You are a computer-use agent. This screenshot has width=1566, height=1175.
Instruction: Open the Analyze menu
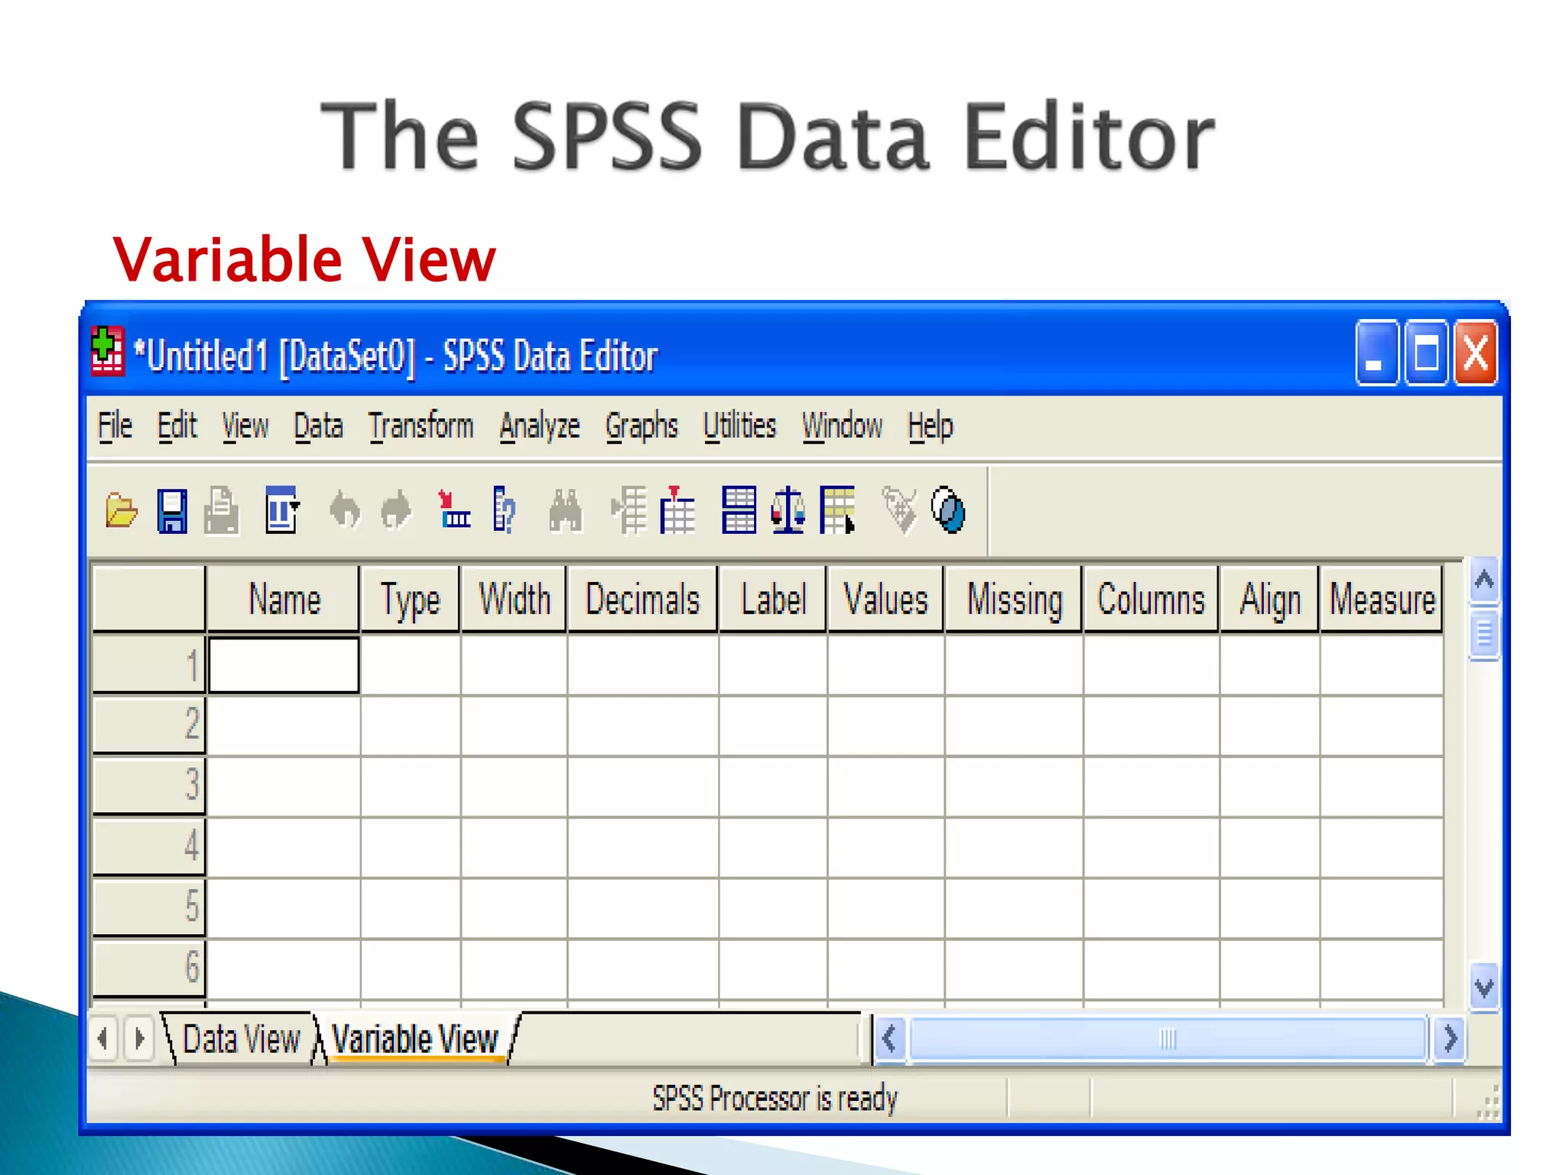540,427
